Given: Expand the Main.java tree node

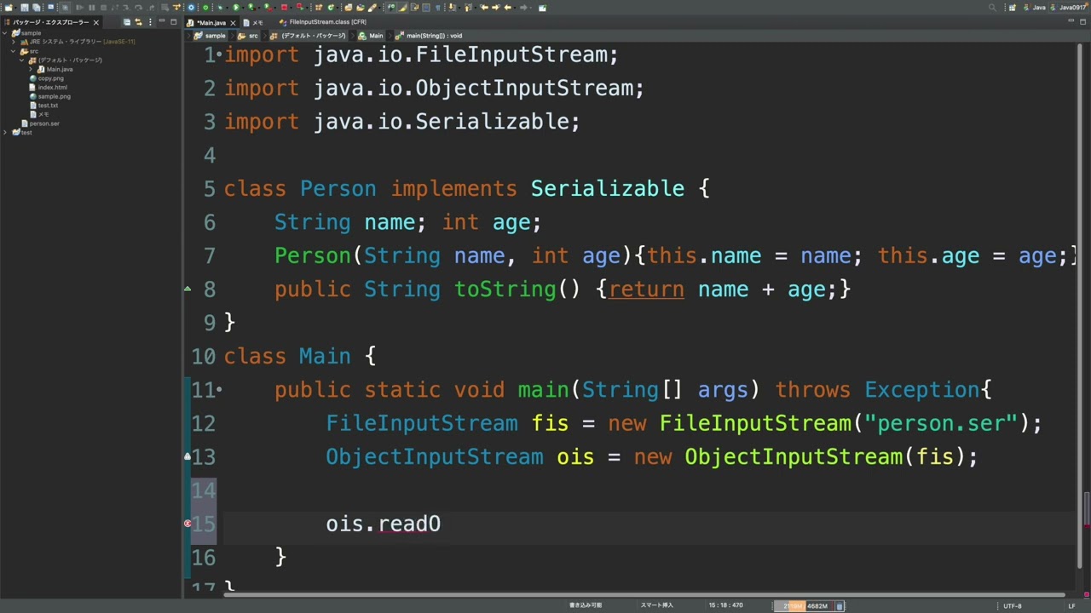Looking at the screenshot, I should (31, 69).
